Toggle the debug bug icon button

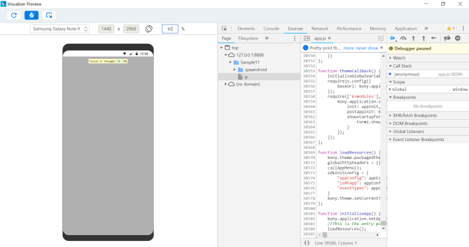31,15
